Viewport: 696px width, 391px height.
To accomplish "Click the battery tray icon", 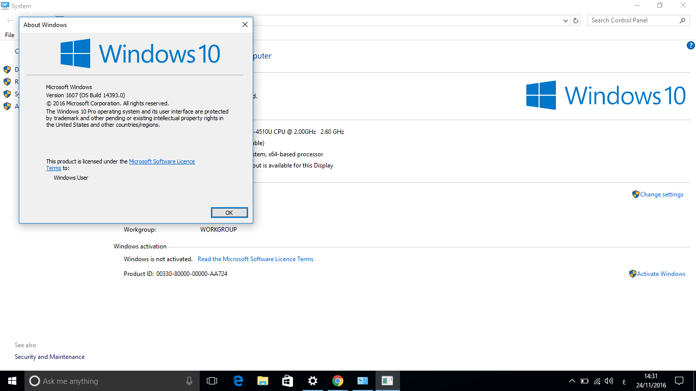I will [x=584, y=381].
